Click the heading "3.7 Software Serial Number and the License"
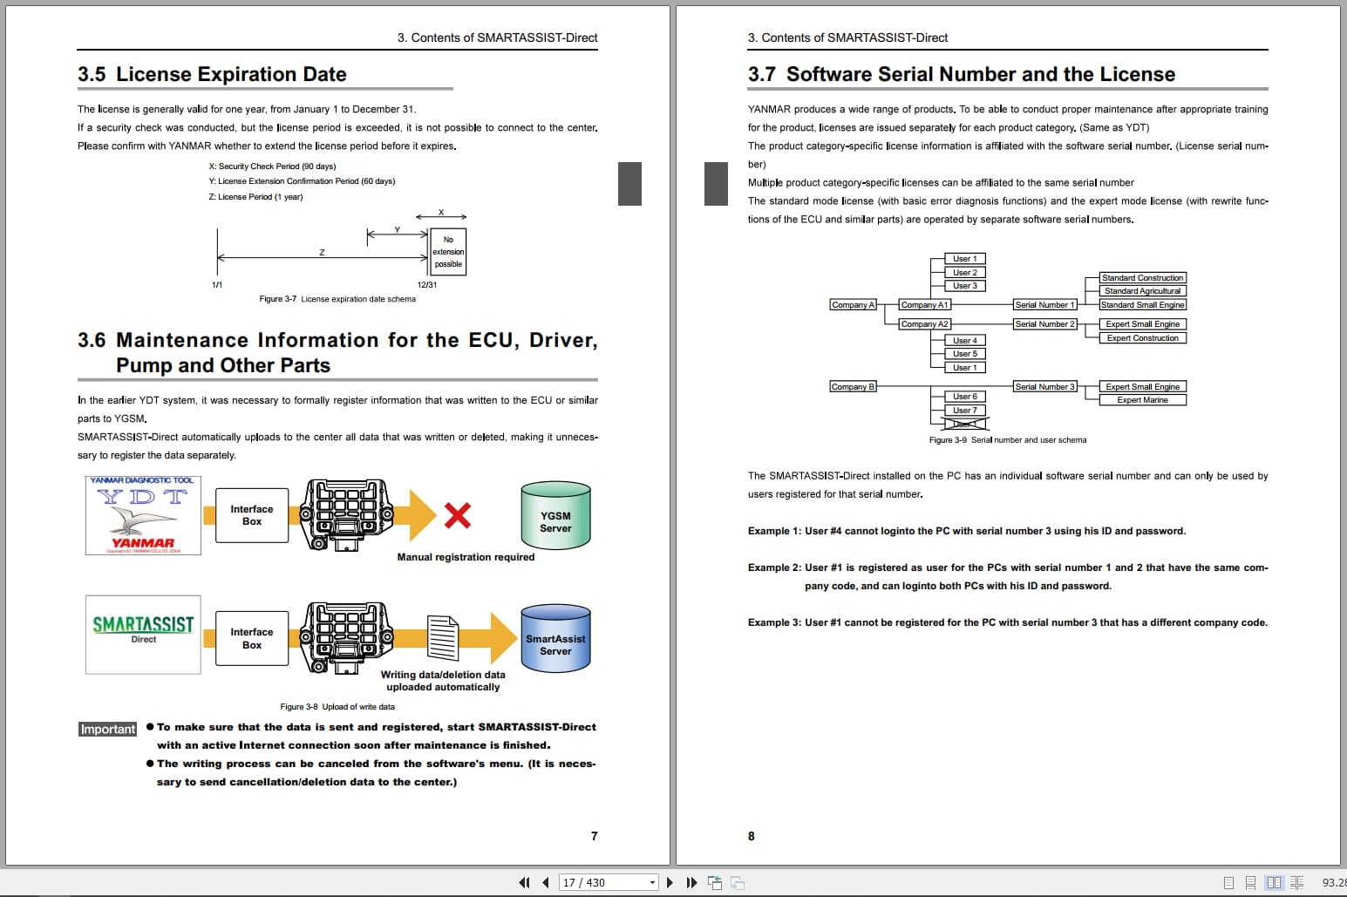Screen dimensions: 1347x897 (961, 74)
